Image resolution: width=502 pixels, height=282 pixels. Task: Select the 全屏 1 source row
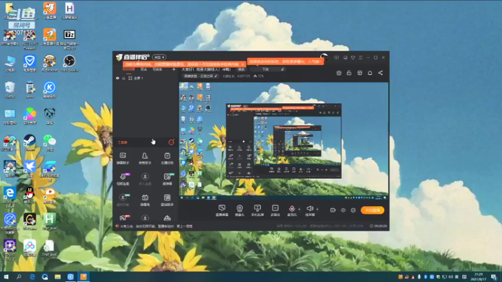[146, 78]
